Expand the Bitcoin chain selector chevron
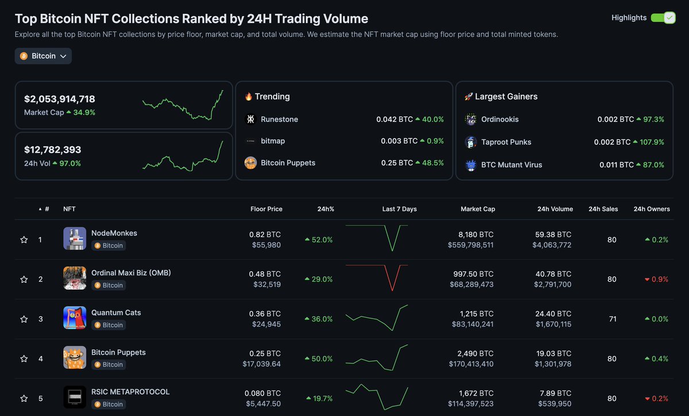Image resolution: width=689 pixels, height=416 pixels. coord(64,56)
